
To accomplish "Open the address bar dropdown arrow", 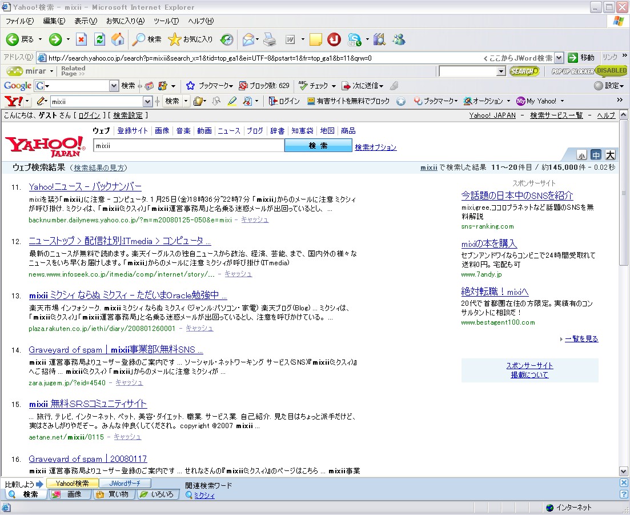I will coord(559,58).
